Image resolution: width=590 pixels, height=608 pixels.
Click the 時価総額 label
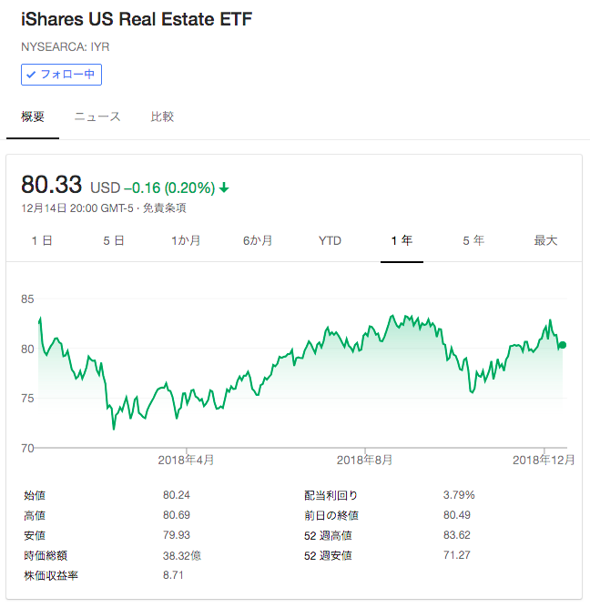[x=46, y=555]
